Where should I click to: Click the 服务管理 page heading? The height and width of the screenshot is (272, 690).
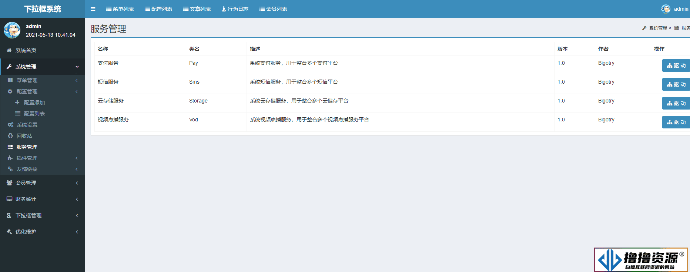(x=108, y=29)
